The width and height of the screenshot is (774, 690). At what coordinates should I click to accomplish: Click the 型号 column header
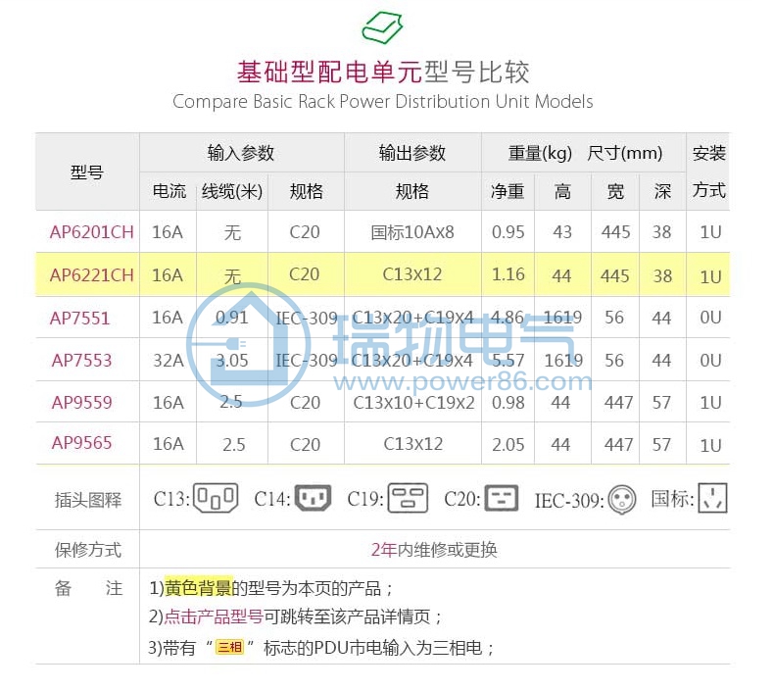(87, 172)
